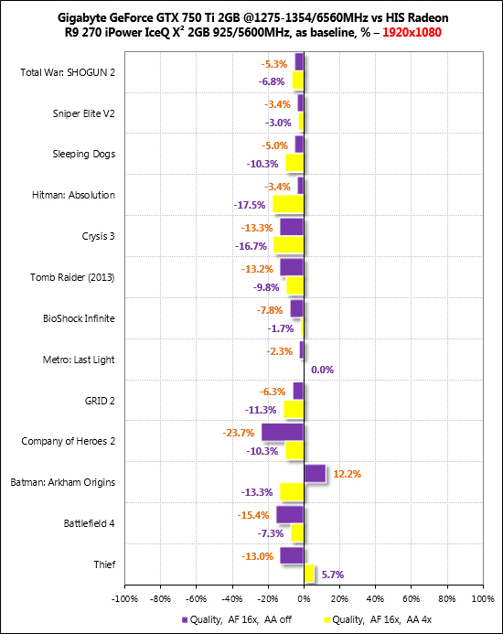Click the 0% axis tick label

pos(304,599)
